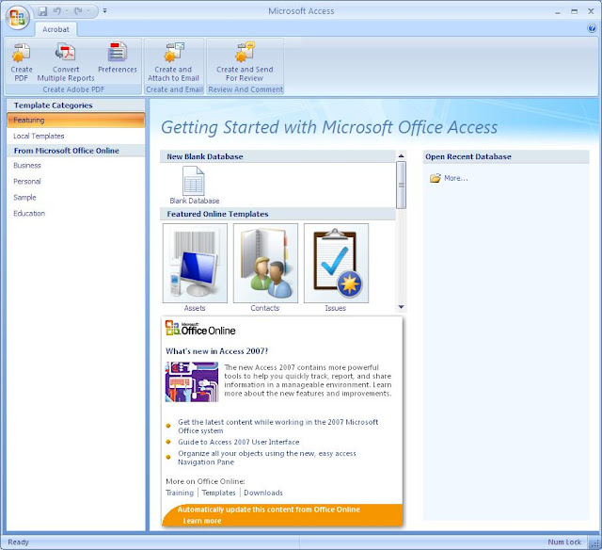Click the 'Featured Online Templates' heading
The width and height of the screenshot is (602, 550).
pyautogui.click(x=217, y=214)
